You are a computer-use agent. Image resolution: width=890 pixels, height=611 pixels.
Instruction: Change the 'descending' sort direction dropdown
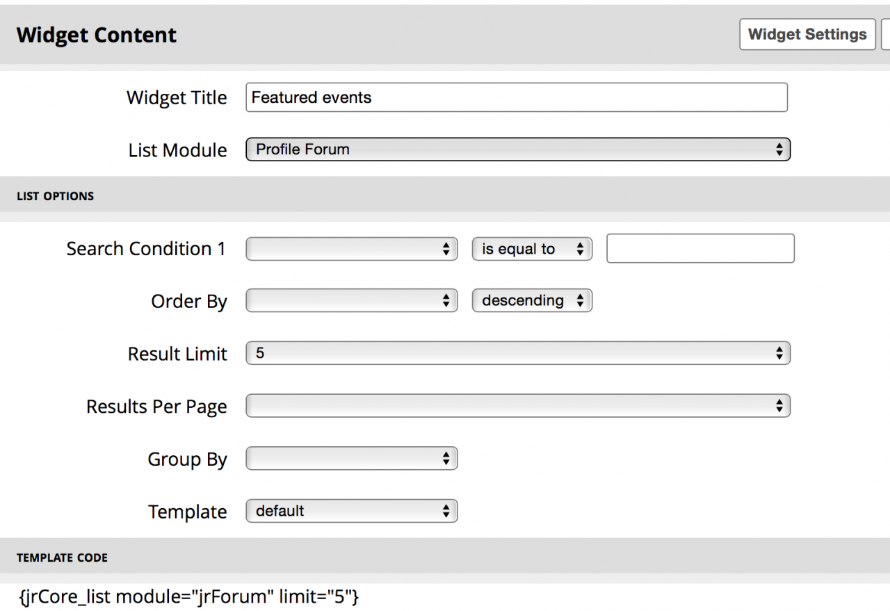click(x=532, y=301)
